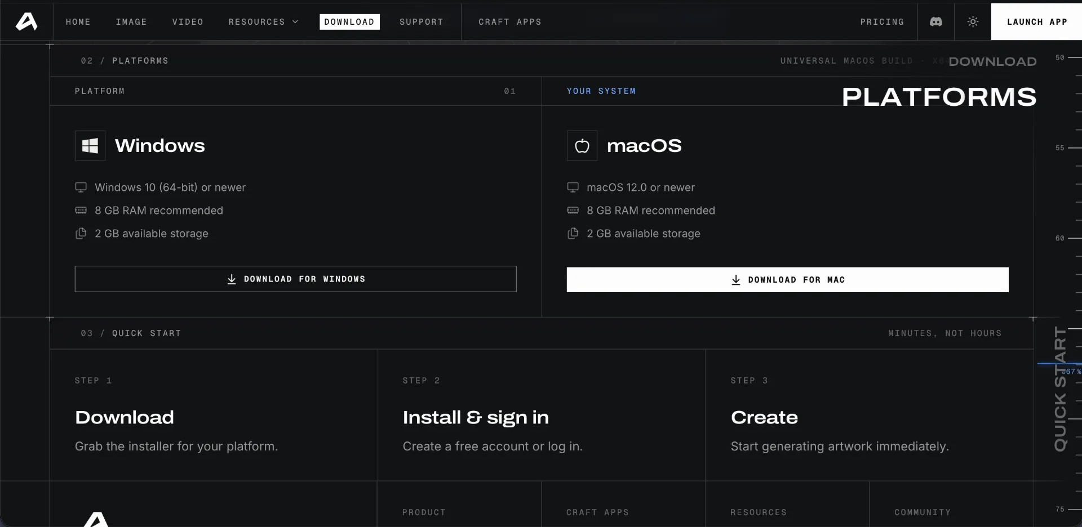Click the 67% scroll progress indicator

[x=1071, y=372]
